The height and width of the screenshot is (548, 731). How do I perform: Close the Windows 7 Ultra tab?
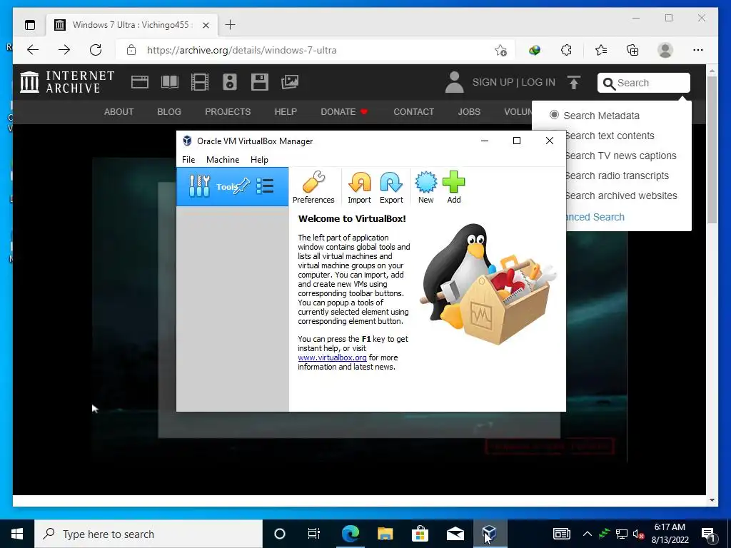(206, 25)
